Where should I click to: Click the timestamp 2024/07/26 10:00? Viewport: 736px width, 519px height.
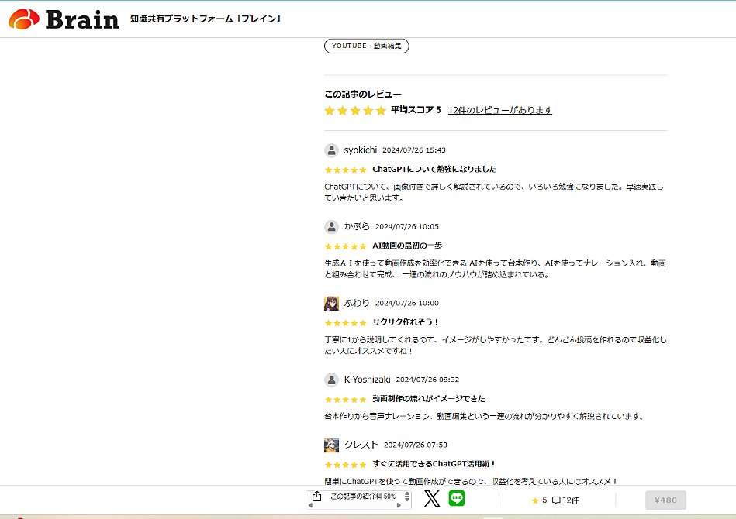pos(407,303)
